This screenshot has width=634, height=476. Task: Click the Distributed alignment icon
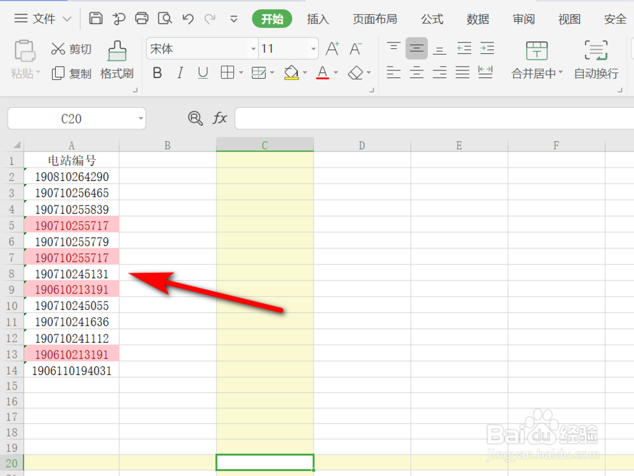tap(486, 72)
